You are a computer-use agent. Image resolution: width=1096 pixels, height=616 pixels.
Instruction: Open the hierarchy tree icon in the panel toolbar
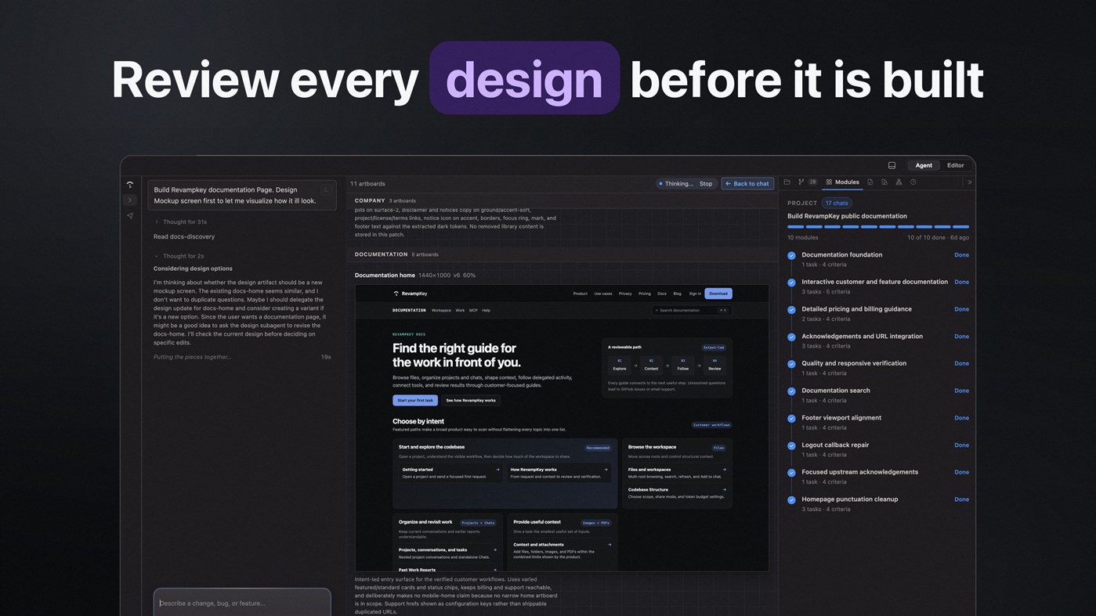[899, 182]
